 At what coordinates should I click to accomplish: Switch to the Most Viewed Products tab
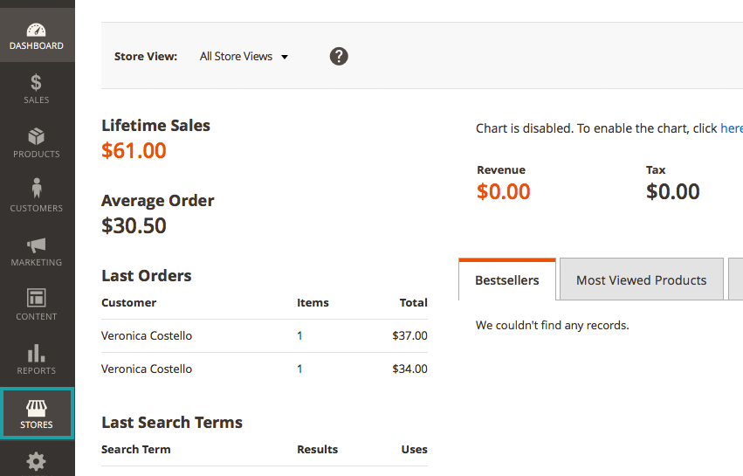coord(641,280)
